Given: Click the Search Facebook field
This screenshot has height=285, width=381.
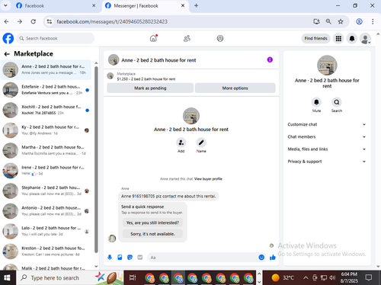Looking at the screenshot, I should point(56,38).
